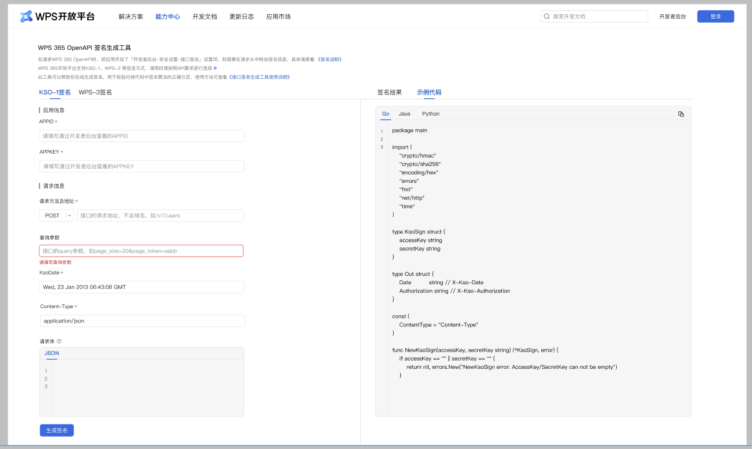Click the blue info dot after 进行选择
Screen dimensions: 752x449
pyautogui.click(x=215, y=68)
